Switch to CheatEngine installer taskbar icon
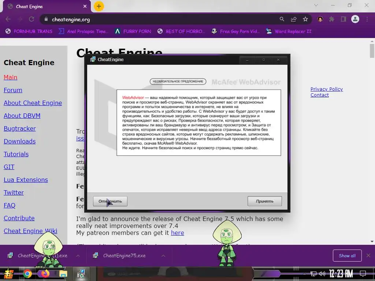 81,274
